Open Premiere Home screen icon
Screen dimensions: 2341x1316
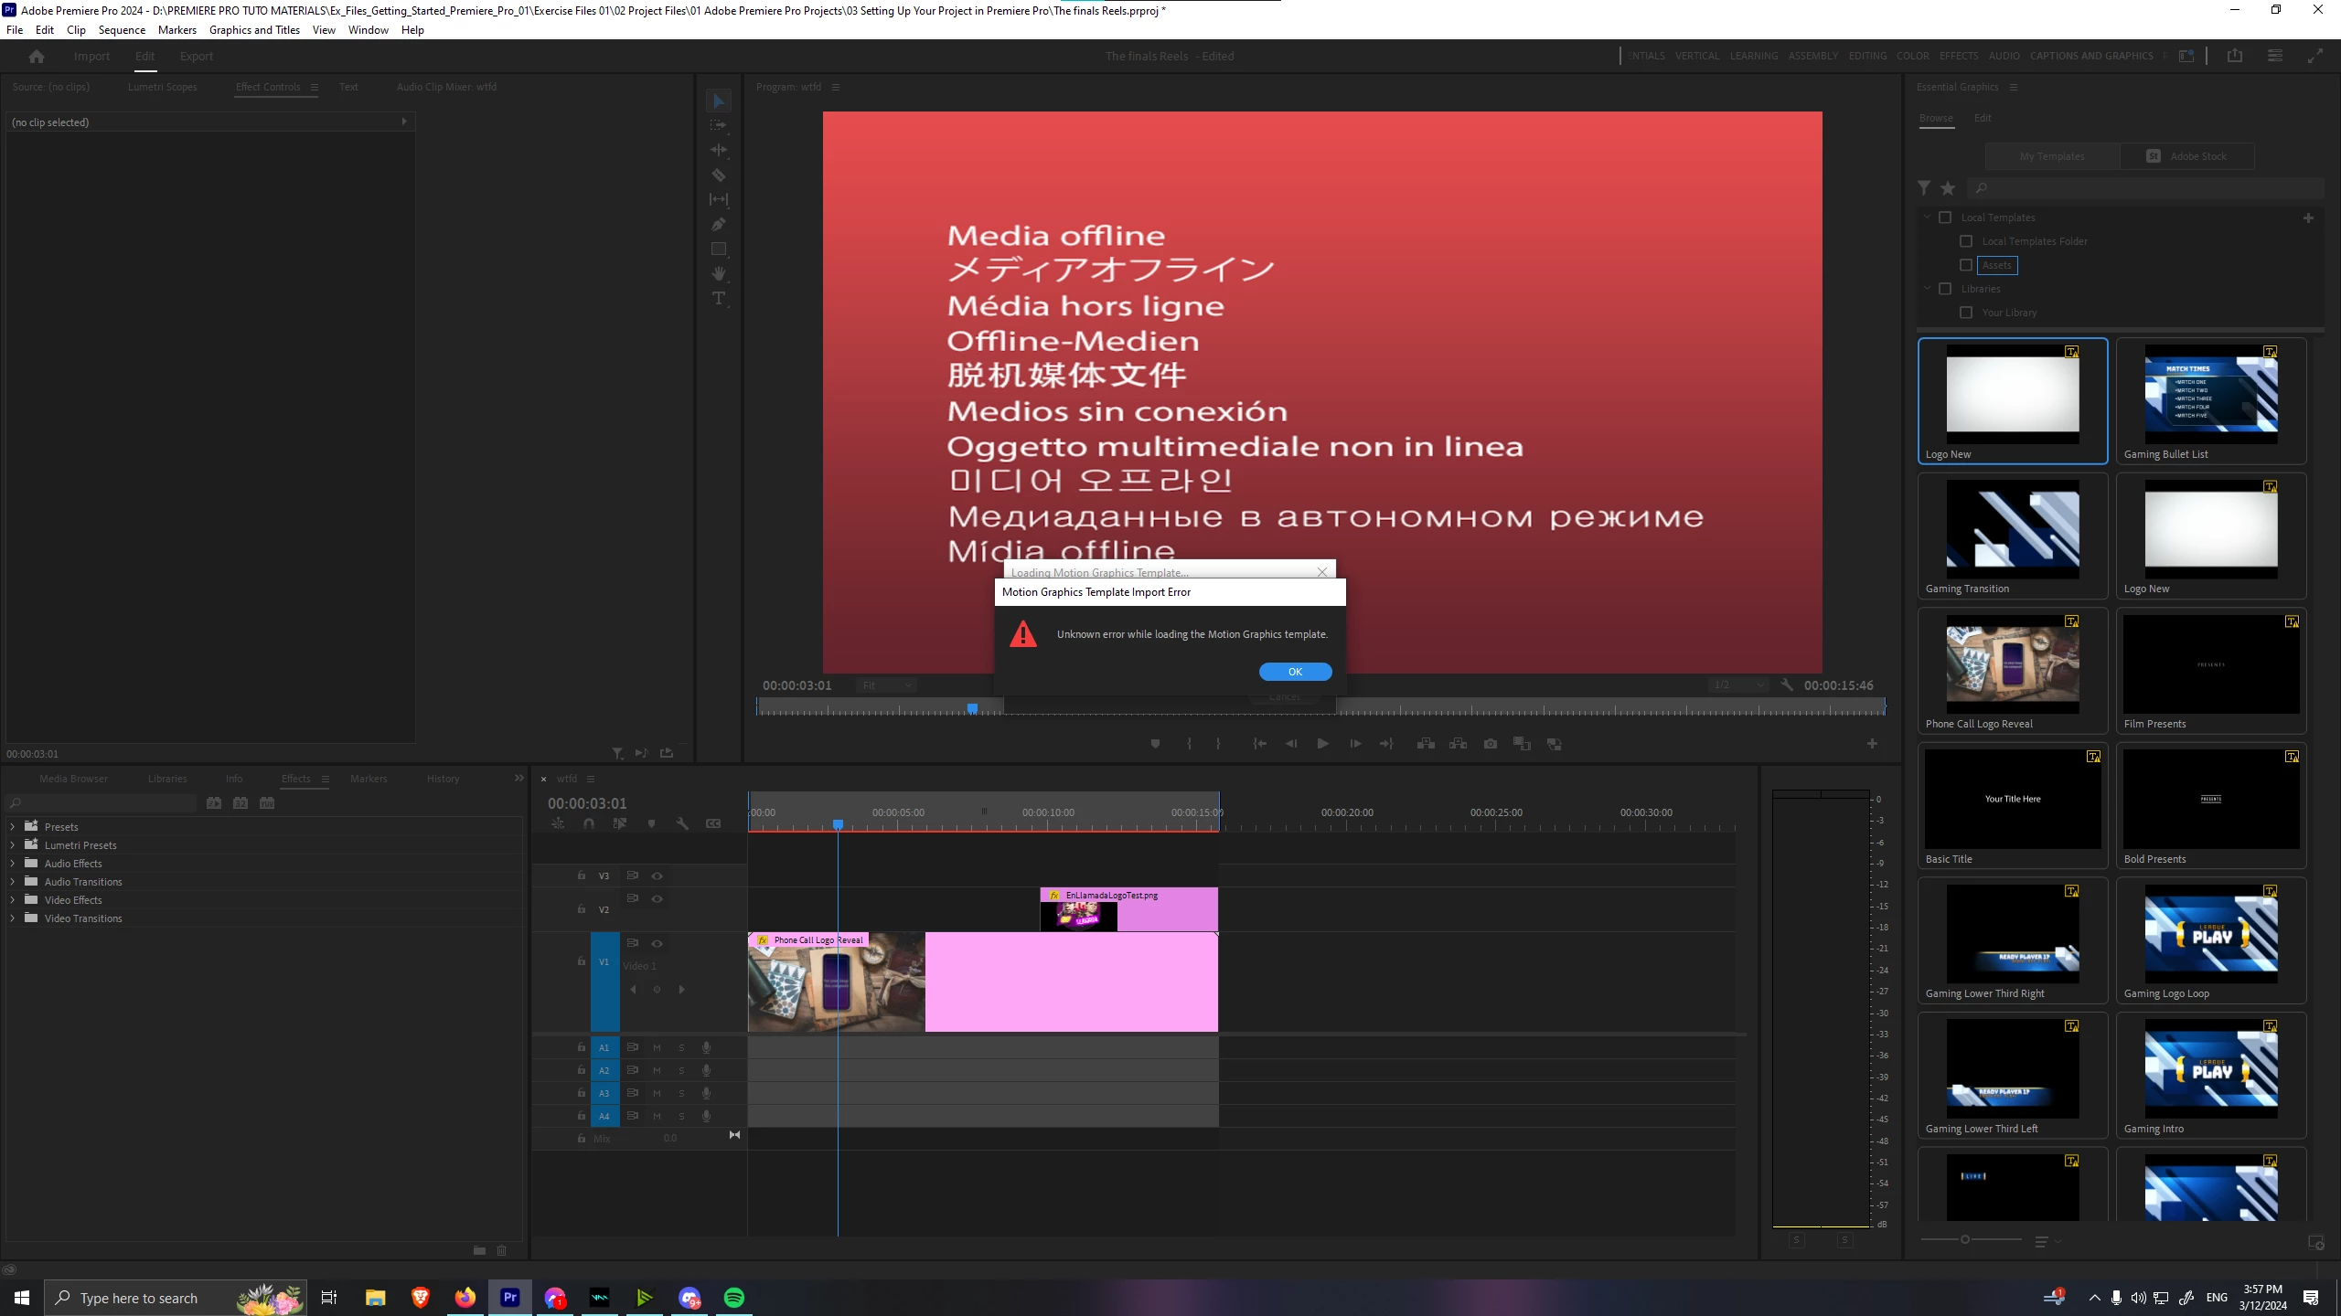[x=37, y=57]
